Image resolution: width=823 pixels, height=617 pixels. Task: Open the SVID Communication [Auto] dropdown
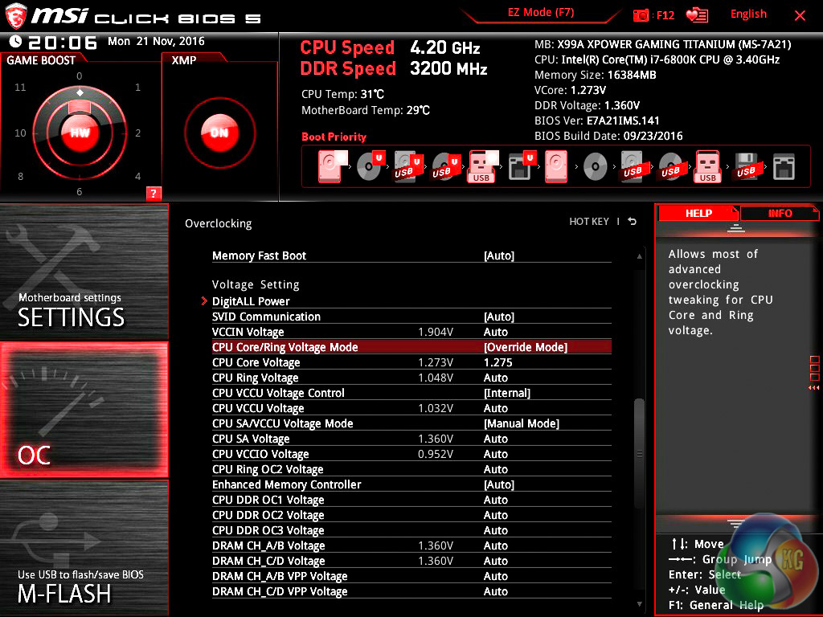coord(498,317)
